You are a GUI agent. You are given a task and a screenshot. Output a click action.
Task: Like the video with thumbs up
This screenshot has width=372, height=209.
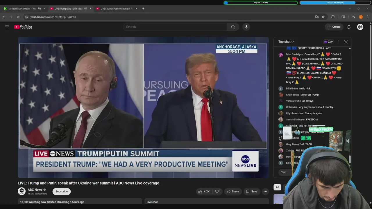point(204,192)
